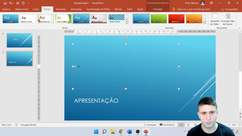Click the APRESENTAÇÃO title text
Image resolution: width=242 pixels, height=136 pixels.
[x=96, y=101]
